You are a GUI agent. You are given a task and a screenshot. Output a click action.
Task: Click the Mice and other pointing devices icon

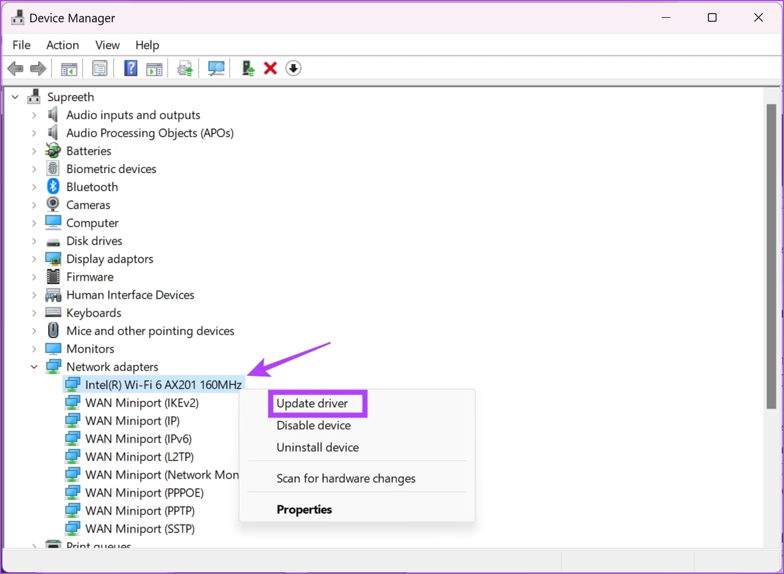click(x=53, y=331)
